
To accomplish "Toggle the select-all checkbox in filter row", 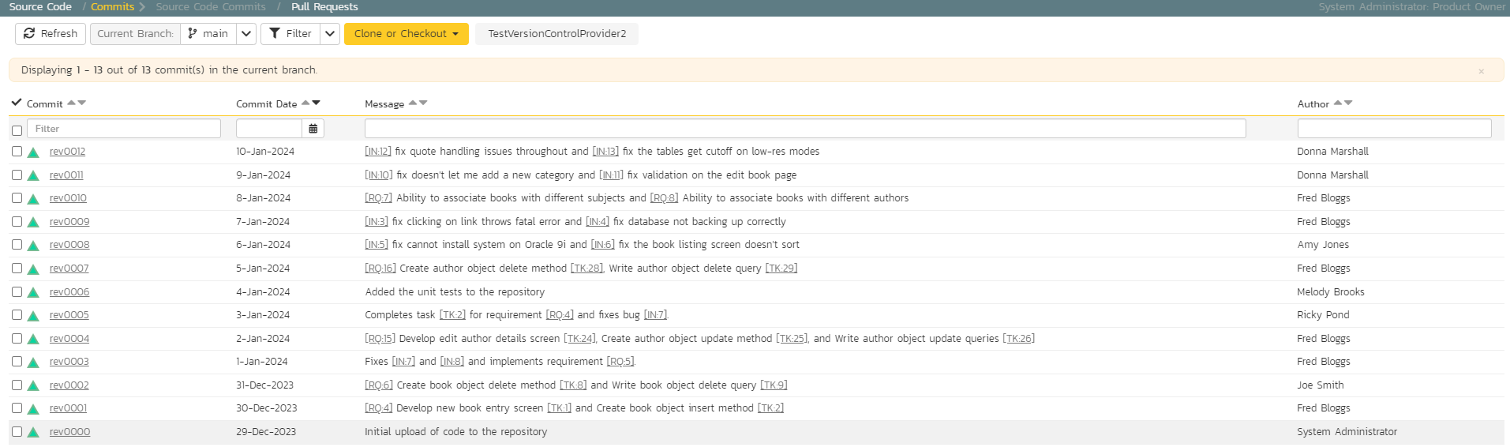I will point(17,130).
